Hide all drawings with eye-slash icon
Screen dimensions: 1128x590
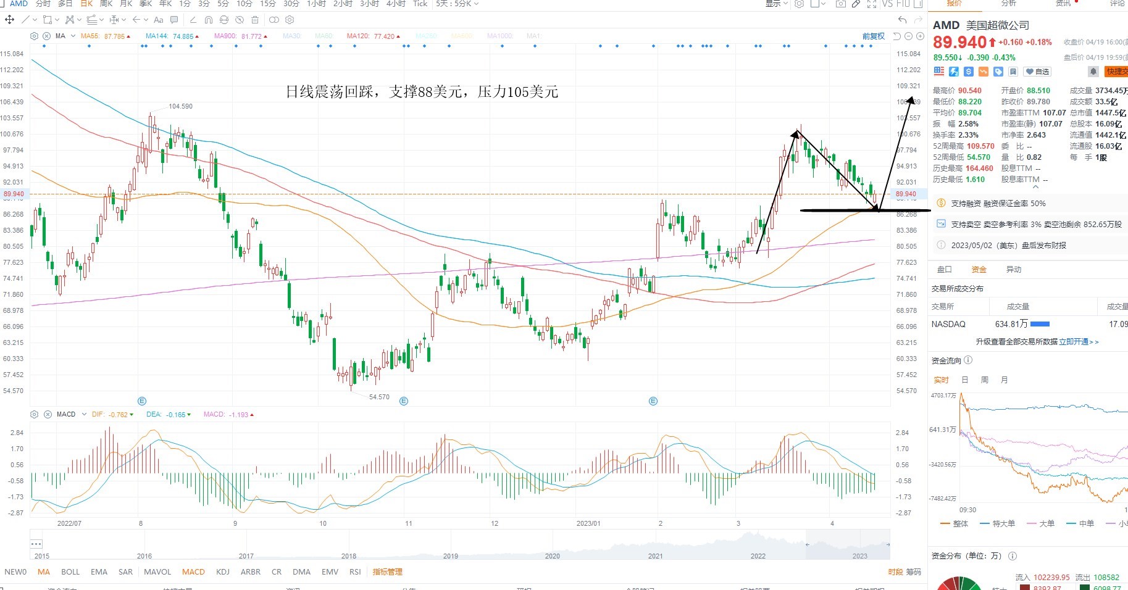click(x=240, y=20)
